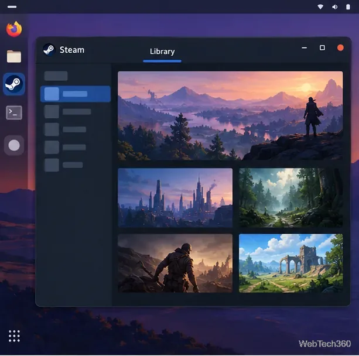Click the round gray dock icon
The image size is (359, 356).
[x=14, y=145]
